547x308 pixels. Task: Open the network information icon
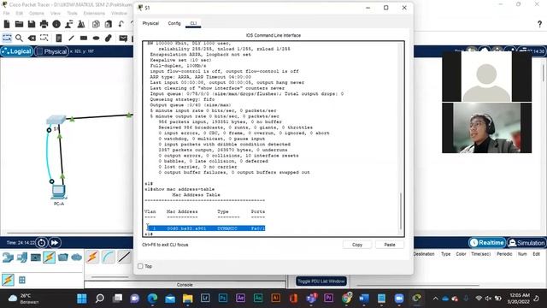(56, 24)
